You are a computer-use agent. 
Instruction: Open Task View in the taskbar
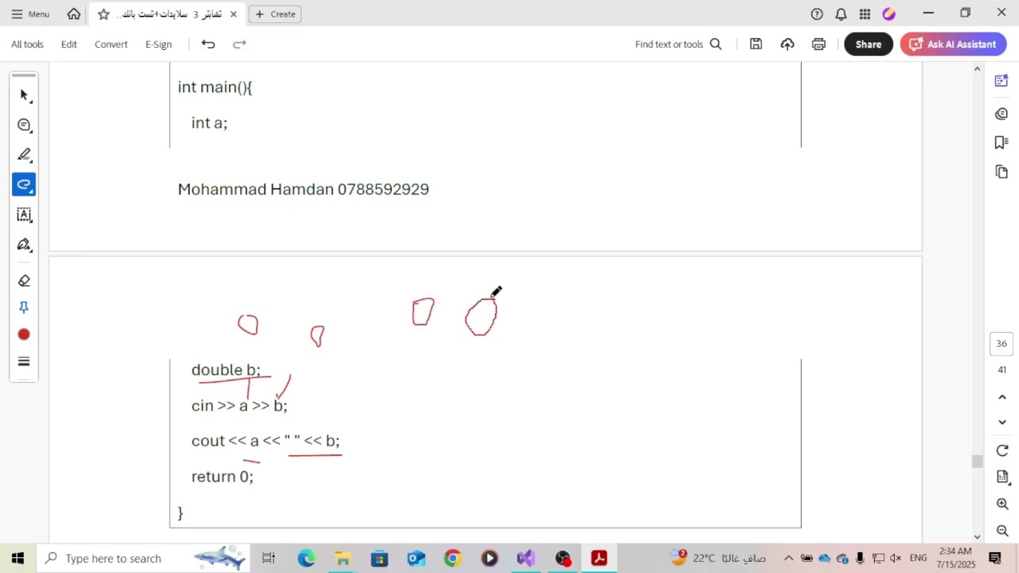(268, 558)
